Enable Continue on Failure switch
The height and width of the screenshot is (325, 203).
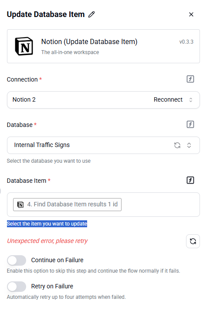click(x=17, y=260)
